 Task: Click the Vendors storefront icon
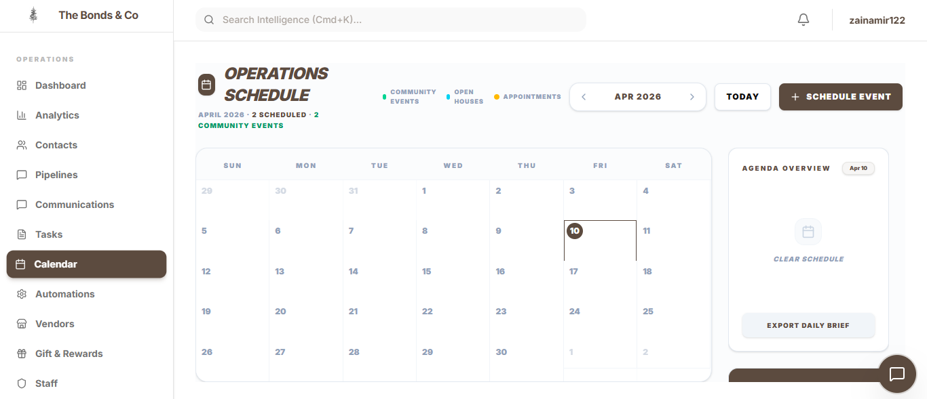coord(22,324)
